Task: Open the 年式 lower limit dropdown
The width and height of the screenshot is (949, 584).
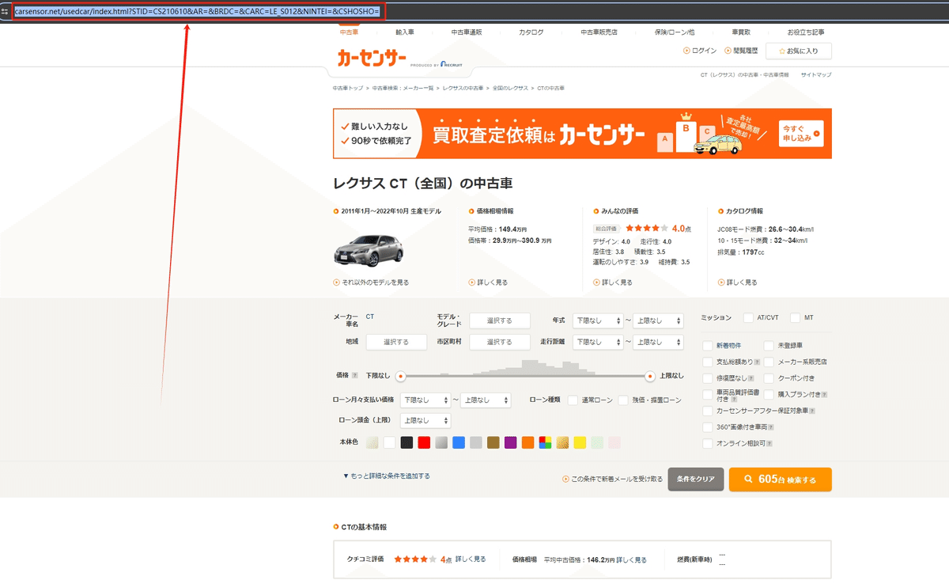Action: [598, 320]
